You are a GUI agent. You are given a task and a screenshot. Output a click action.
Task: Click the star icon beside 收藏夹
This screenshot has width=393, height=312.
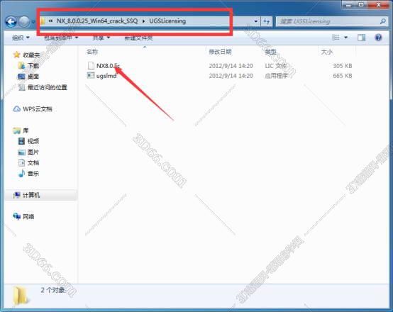[17, 55]
